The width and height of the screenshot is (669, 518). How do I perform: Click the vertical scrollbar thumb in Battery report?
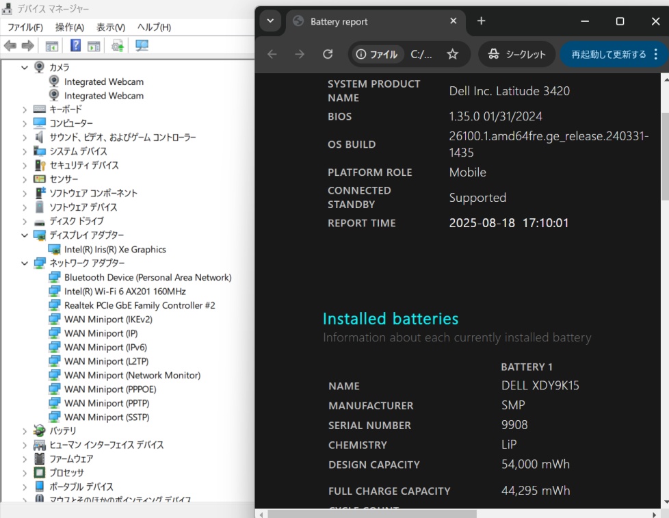pos(665,156)
